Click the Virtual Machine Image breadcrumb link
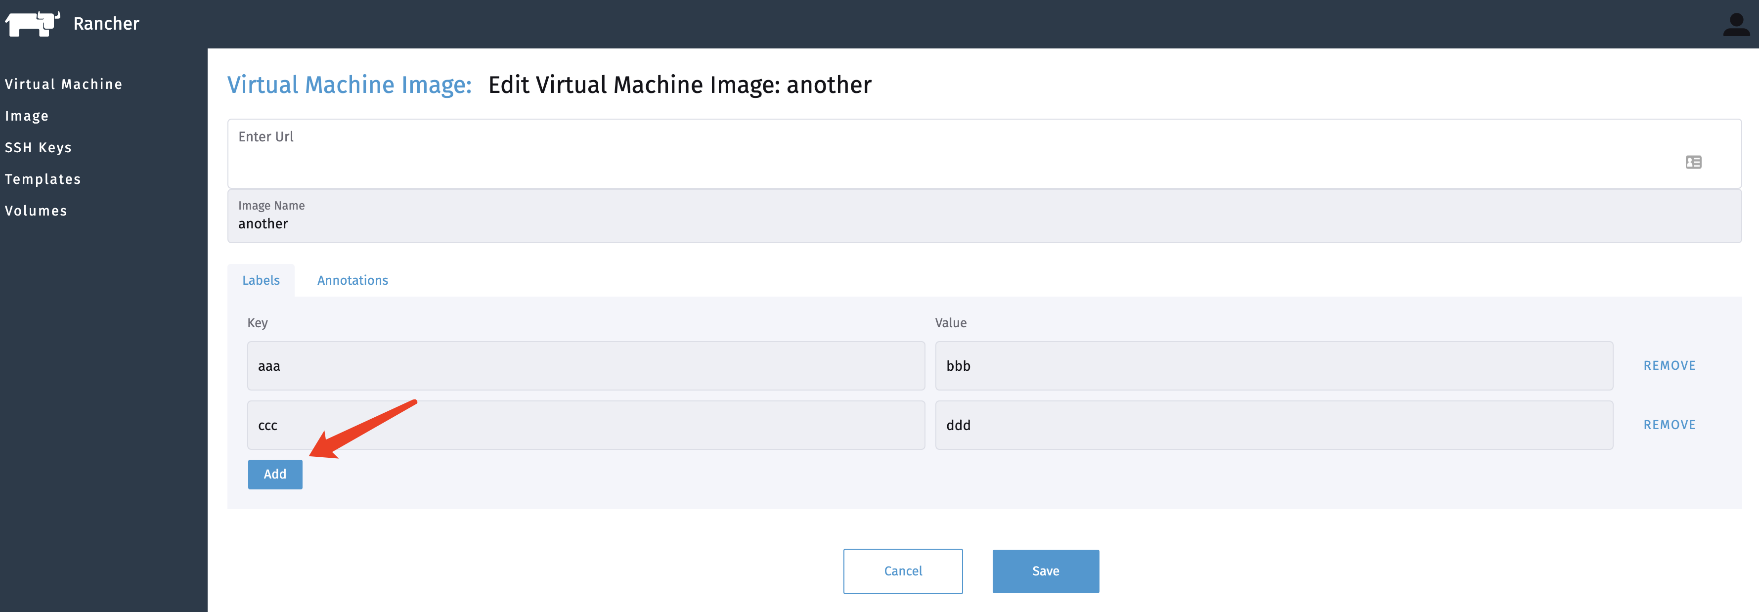 point(349,85)
